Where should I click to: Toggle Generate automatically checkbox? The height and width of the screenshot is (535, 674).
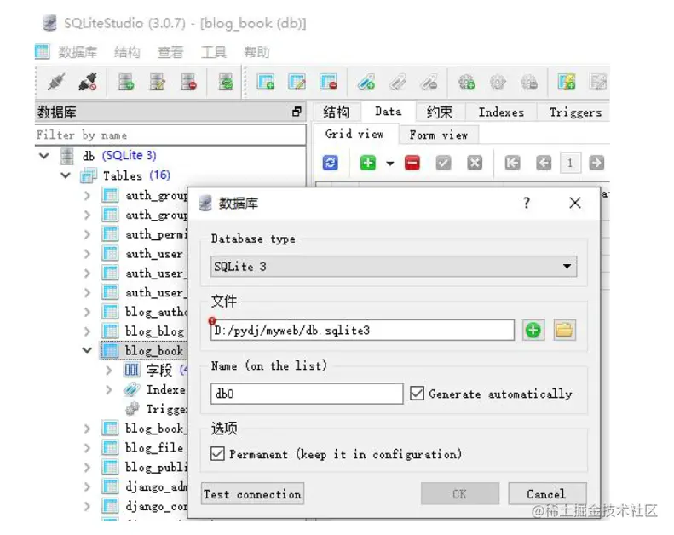pos(417,394)
